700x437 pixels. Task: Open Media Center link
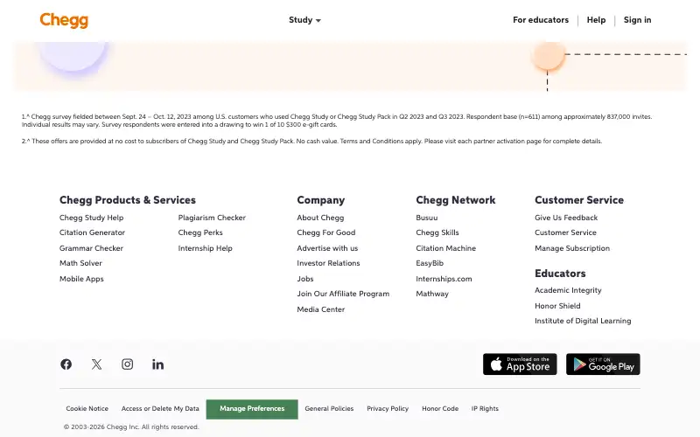point(321,309)
